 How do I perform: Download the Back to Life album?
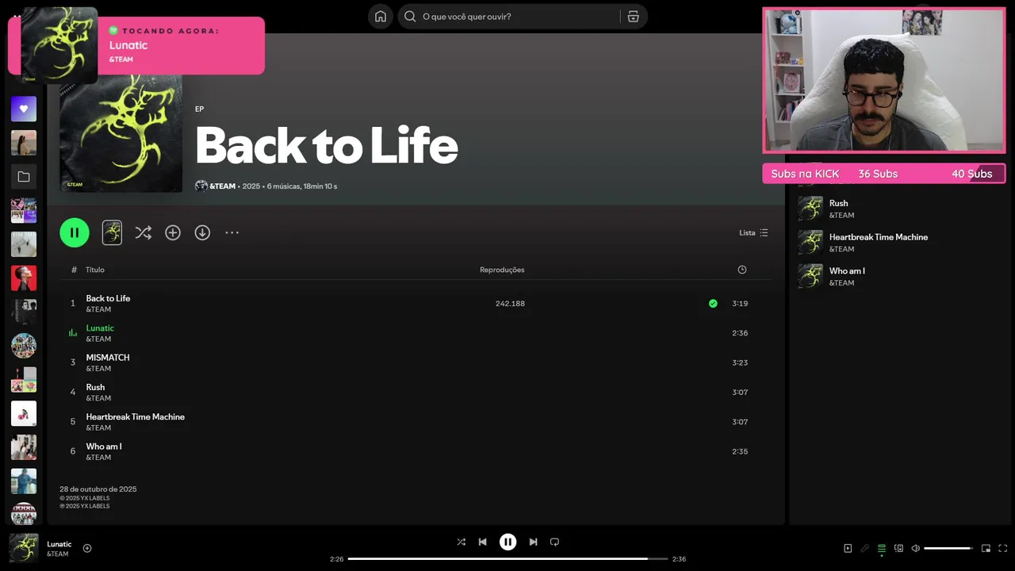click(x=202, y=232)
